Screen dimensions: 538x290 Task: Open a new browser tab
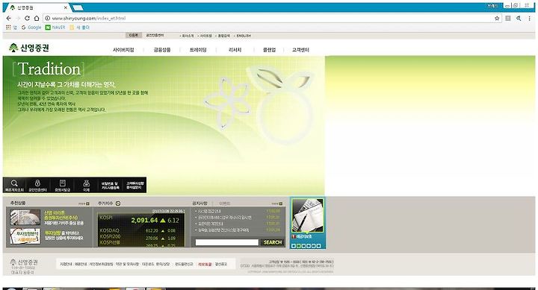(78, 7)
